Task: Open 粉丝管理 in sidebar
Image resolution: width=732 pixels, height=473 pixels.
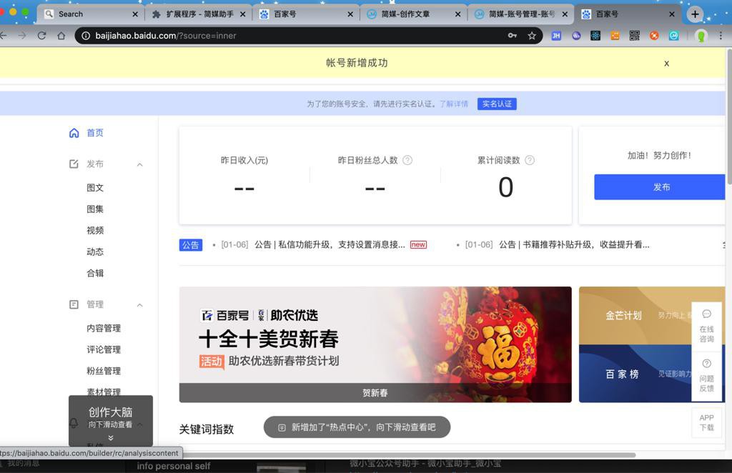Action: tap(104, 372)
